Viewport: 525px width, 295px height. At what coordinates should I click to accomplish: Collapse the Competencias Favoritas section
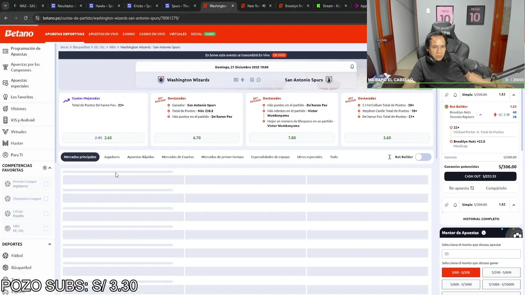(x=50, y=168)
